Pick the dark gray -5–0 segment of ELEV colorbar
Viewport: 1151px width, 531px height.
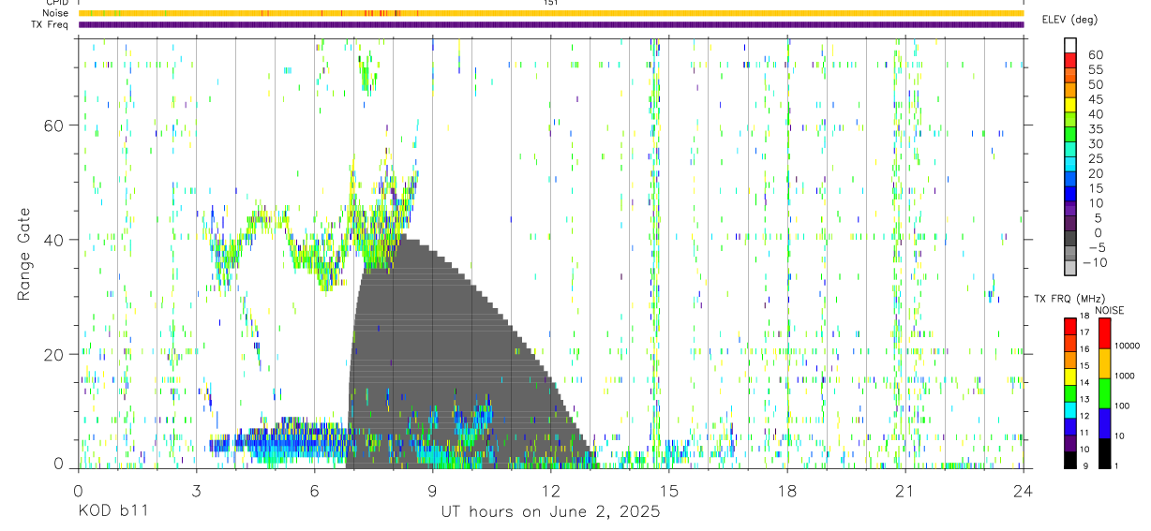1070,239
